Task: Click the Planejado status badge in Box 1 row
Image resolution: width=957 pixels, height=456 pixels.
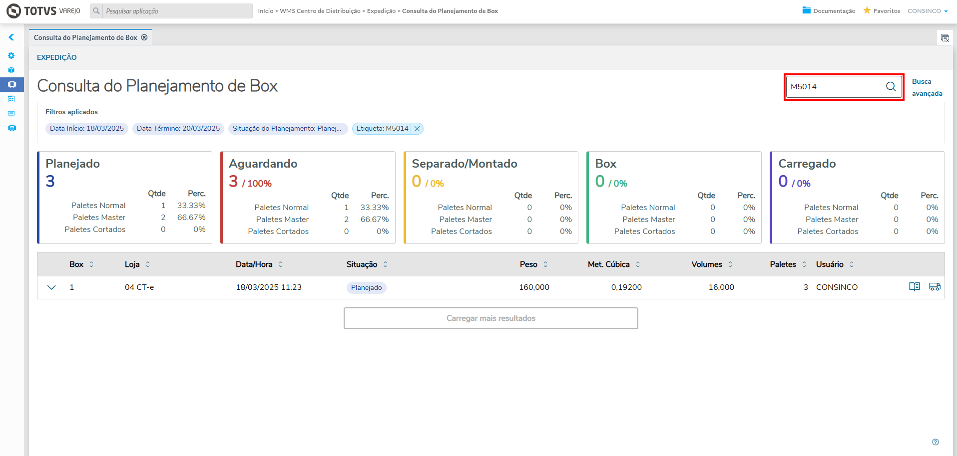Action: [x=367, y=287]
